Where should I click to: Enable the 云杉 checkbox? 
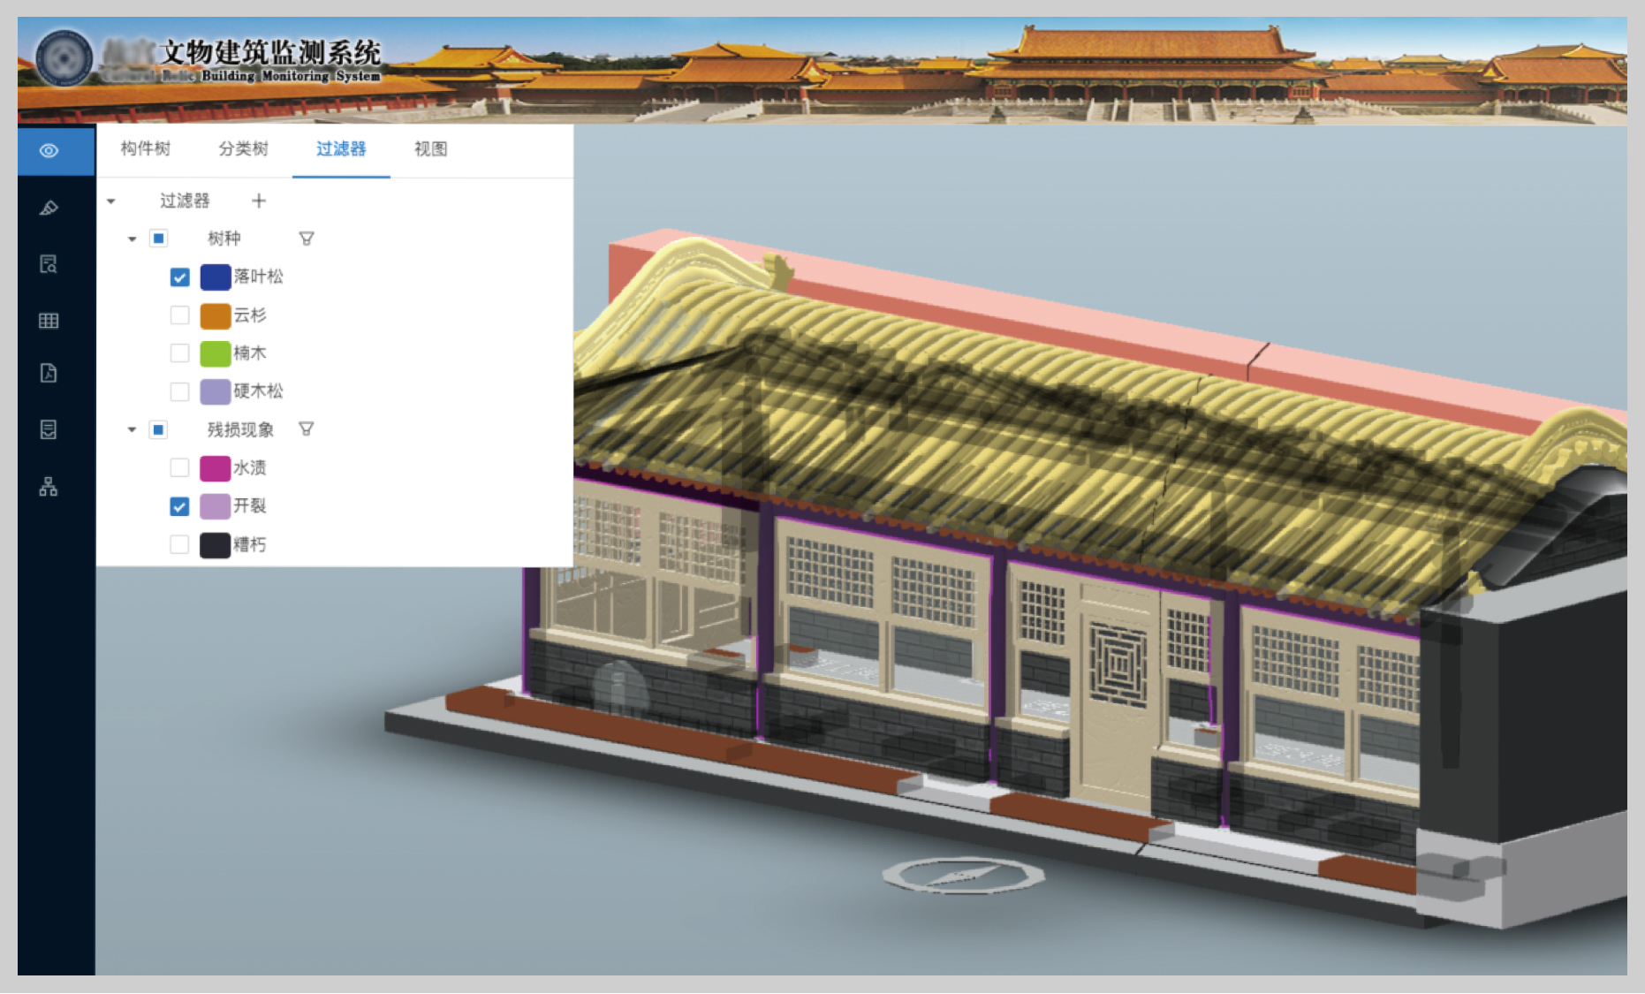179,315
